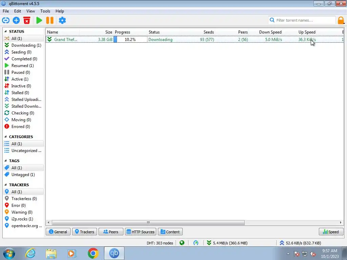Select Active (1) status filter
Screen dimensions: 347x260
[x=23, y=79]
